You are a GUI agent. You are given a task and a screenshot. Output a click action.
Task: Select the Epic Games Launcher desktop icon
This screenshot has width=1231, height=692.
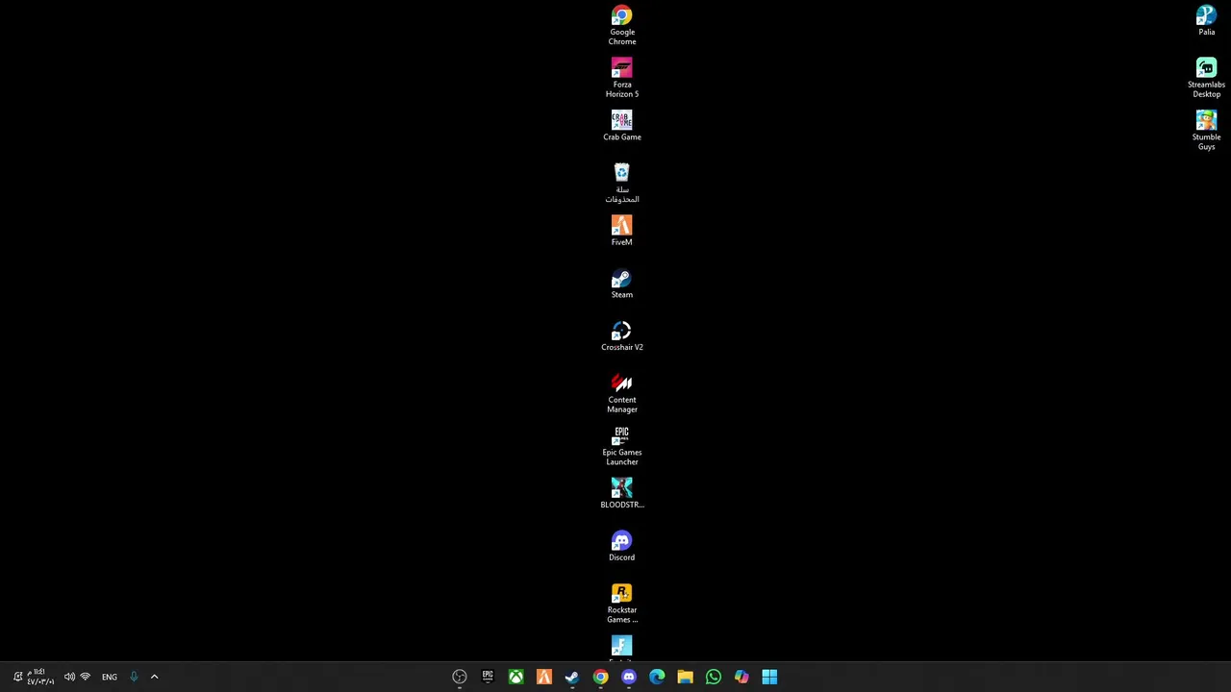point(621,446)
